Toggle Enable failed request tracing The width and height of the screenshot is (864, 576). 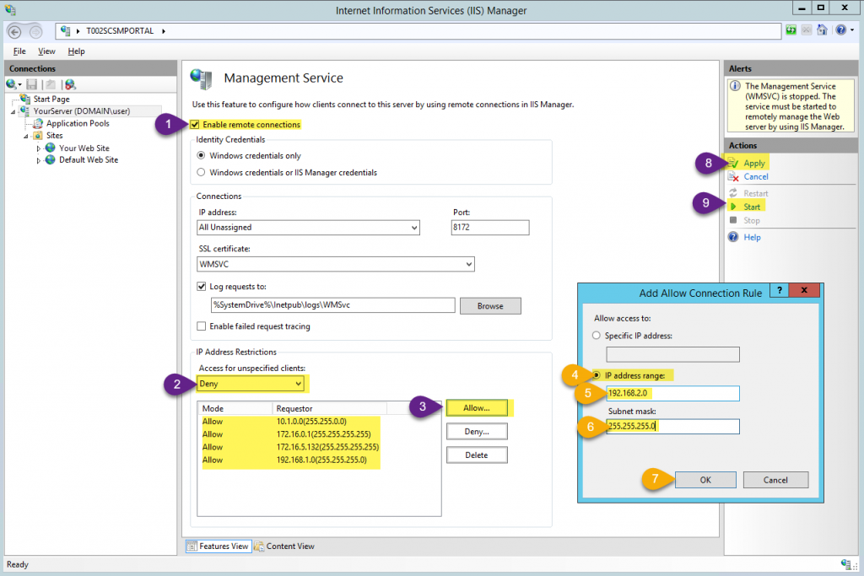pos(201,326)
